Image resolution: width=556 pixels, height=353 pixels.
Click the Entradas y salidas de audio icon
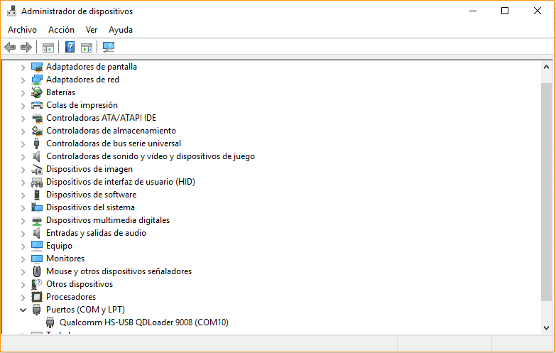click(x=36, y=233)
